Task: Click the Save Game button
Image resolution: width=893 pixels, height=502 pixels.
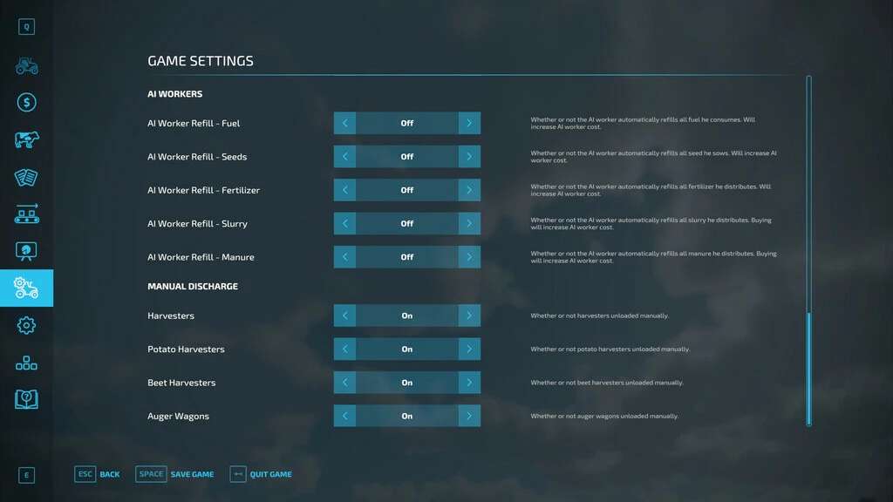Action: pos(175,474)
